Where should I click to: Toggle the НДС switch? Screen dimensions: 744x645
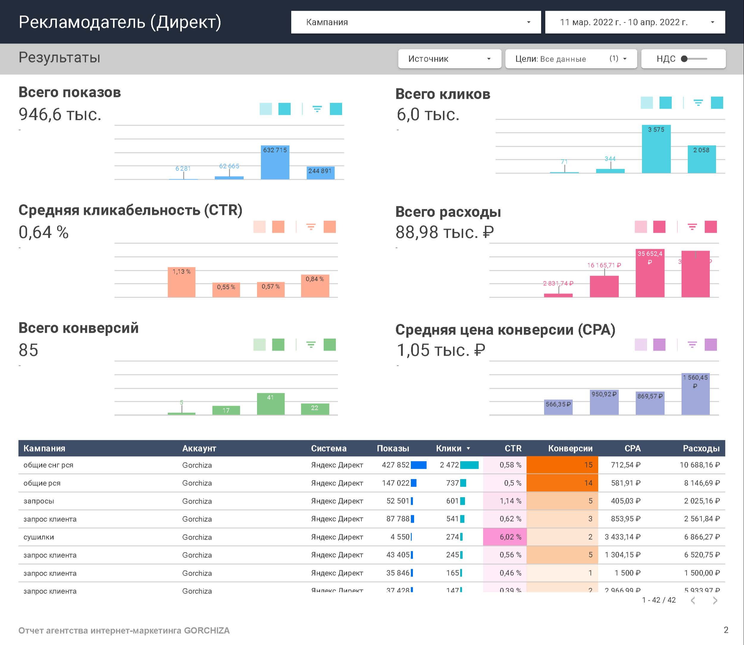pyautogui.click(x=694, y=59)
